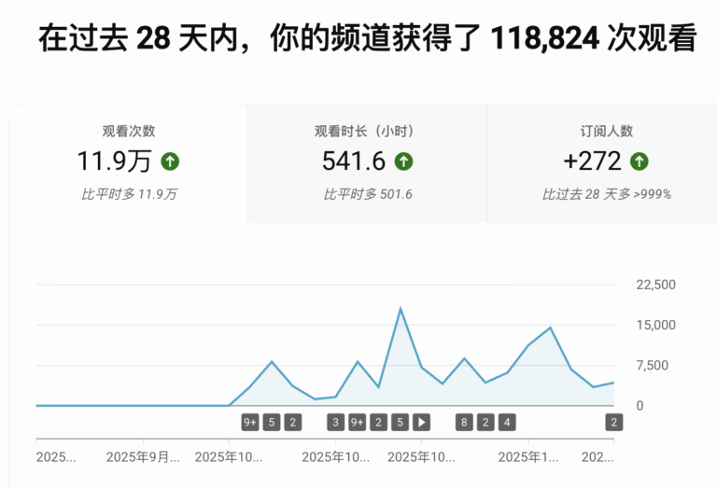Click the play icon video marker under chart

pos(421,422)
